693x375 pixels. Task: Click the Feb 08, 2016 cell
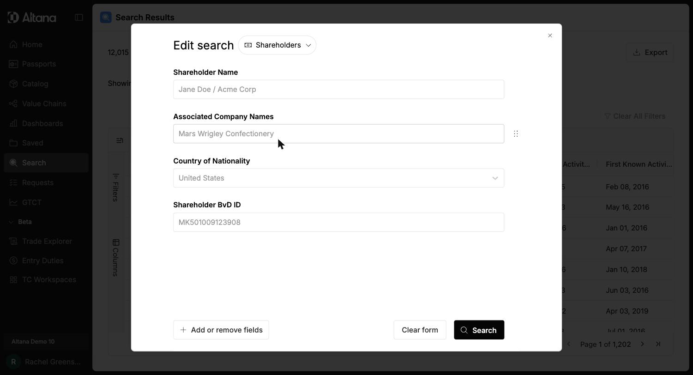(627, 187)
